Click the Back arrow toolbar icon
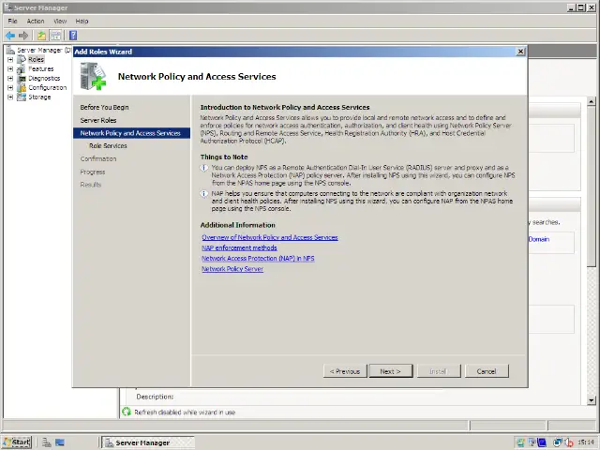The width and height of the screenshot is (600, 450). [10, 36]
